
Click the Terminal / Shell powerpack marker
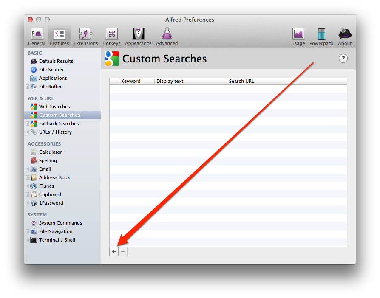click(27, 240)
